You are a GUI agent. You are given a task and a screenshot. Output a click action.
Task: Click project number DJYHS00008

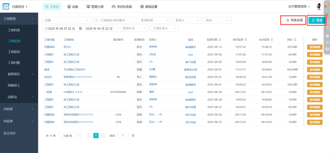pos(118,92)
